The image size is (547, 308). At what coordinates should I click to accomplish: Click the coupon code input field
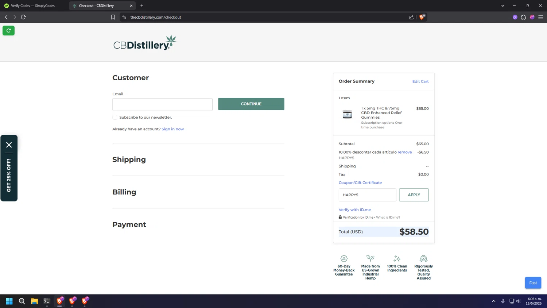367,195
